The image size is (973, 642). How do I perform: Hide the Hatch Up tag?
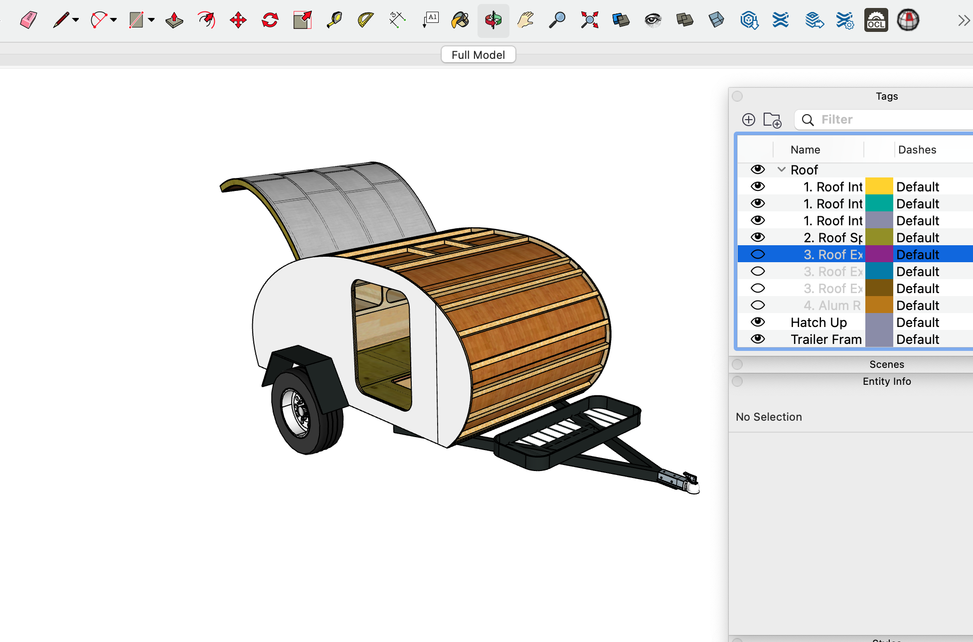(758, 322)
